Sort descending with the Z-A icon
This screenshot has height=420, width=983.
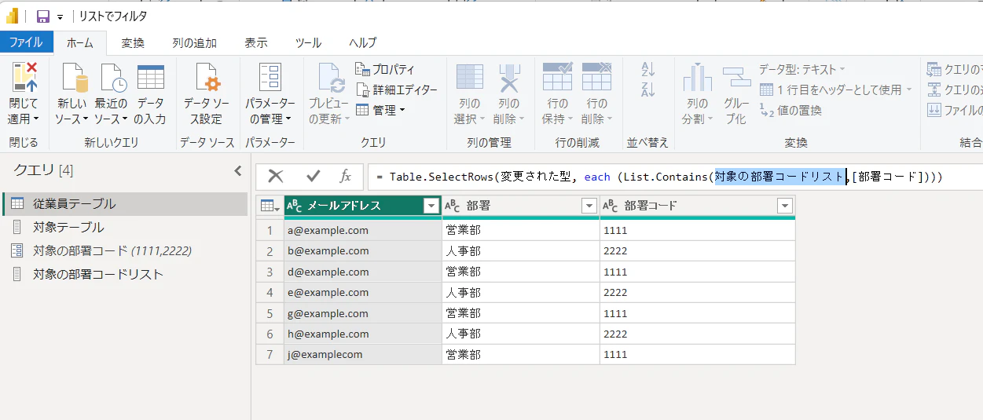[x=648, y=89]
